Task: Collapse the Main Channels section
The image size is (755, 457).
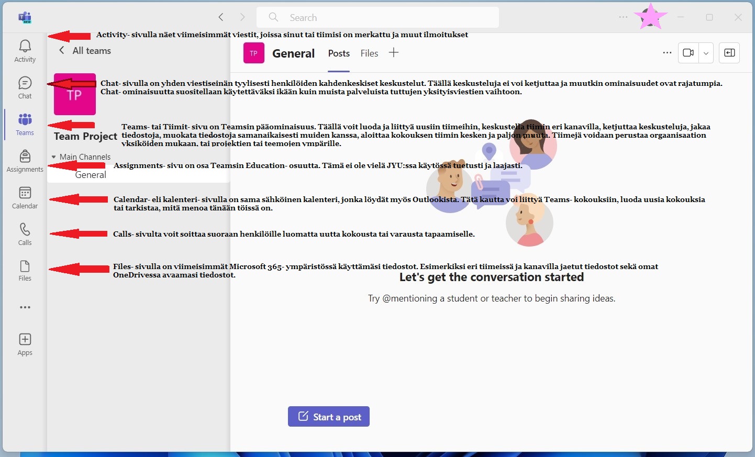Action: pyautogui.click(x=53, y=157)
